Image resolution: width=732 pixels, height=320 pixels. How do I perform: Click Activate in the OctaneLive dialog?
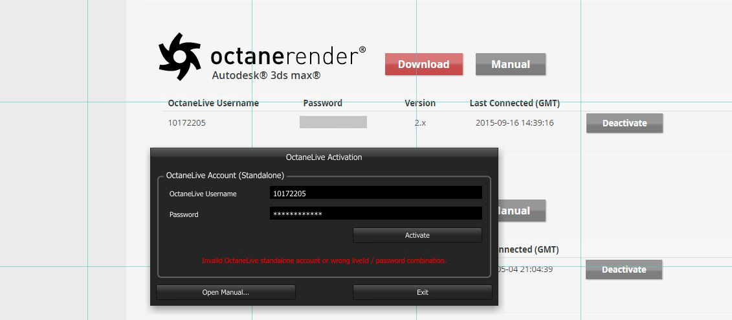tap(417, 235)
